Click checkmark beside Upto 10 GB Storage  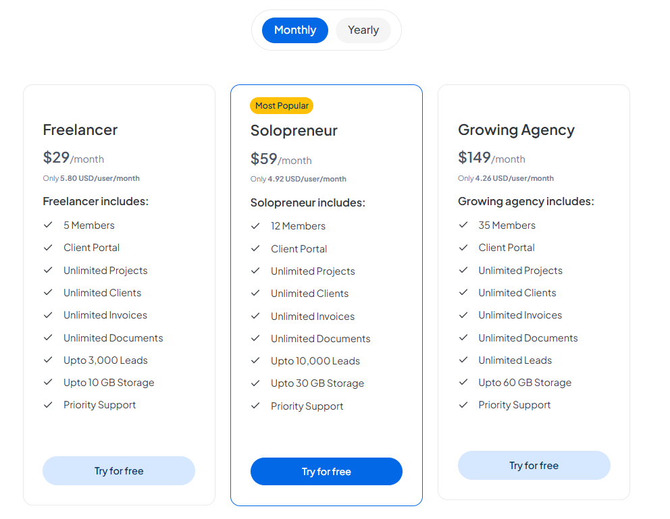pyautogui.click(x=48, y=383)
